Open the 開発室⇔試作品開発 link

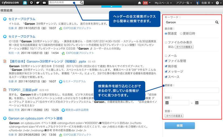77,110
